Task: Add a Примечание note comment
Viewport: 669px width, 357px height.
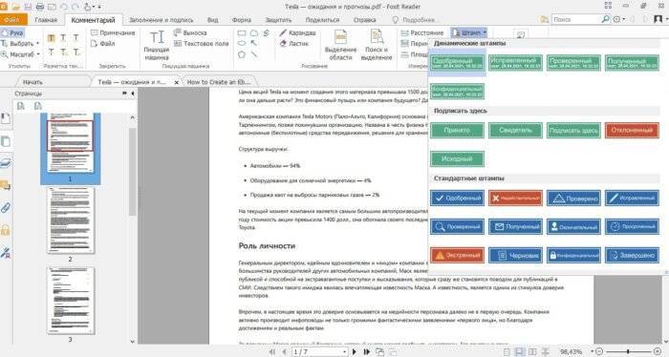Action: coord(113,32)
